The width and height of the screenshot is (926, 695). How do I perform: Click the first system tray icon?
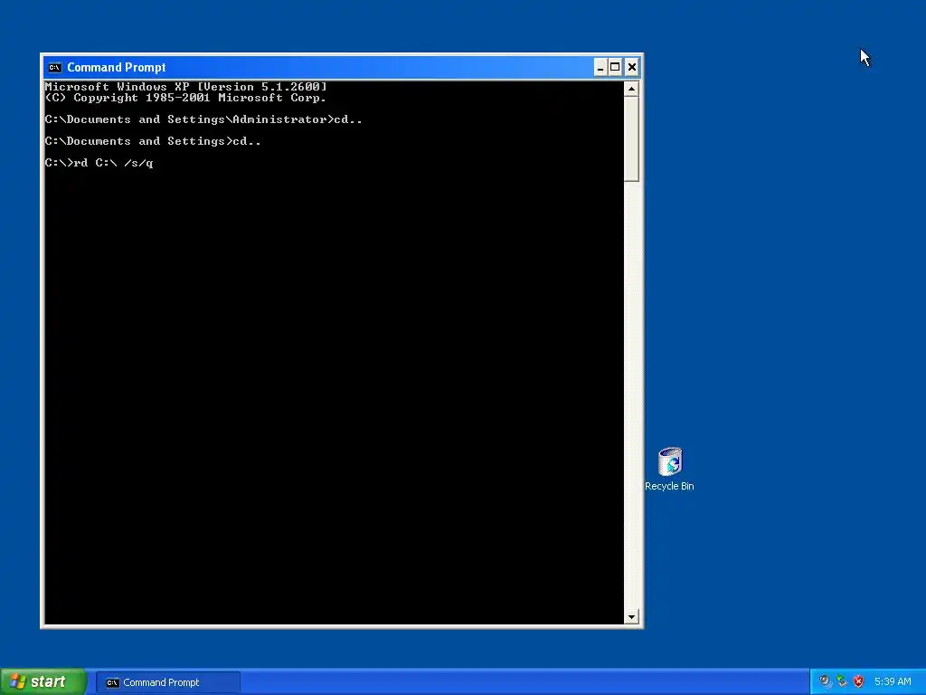click(825, 682)
